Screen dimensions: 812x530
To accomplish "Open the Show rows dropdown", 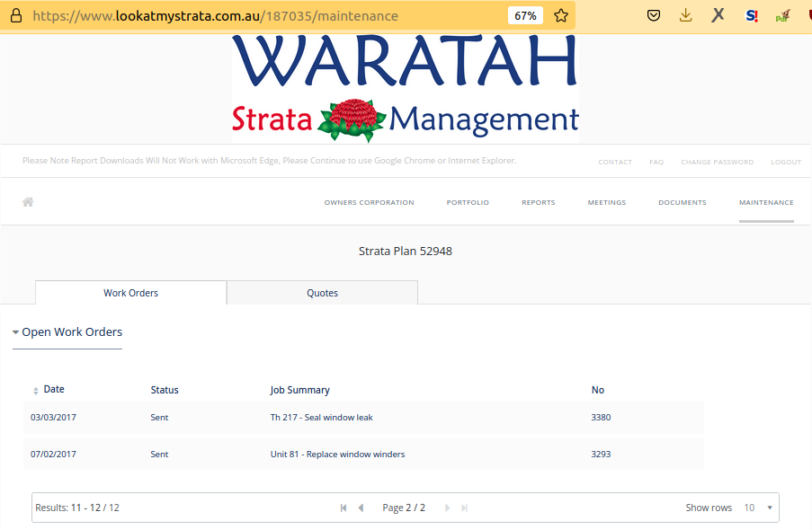I will click(758, 508).
